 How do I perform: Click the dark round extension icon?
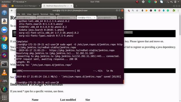tap(151, 10)
